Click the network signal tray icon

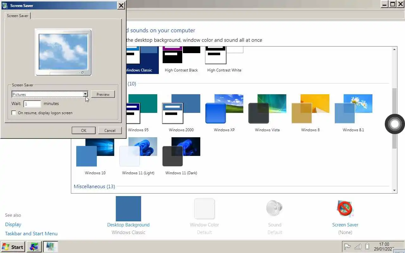coord(358,247)
